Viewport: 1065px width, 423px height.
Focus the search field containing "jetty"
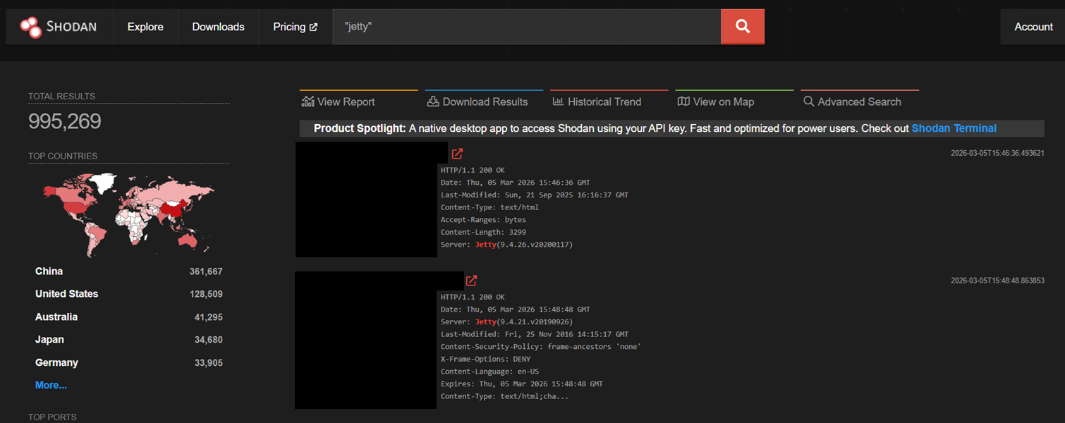coord(526,27)
